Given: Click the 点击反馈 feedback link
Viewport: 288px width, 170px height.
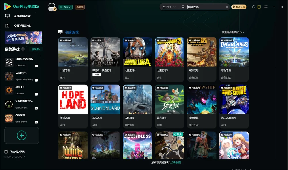Looking at the screenshot, I should point(176,162).
